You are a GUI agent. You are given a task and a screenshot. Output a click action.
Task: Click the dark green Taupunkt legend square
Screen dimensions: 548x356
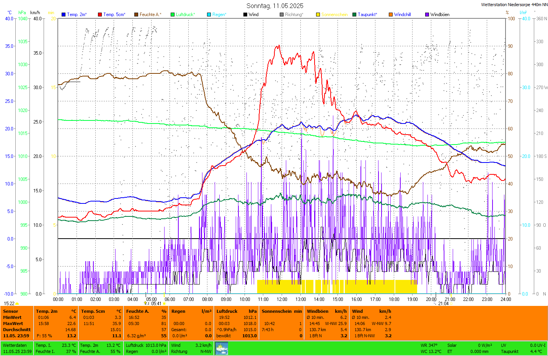click(354, 15)
